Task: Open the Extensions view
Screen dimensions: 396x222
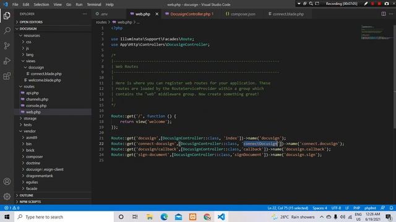Action: pos(7,76)
